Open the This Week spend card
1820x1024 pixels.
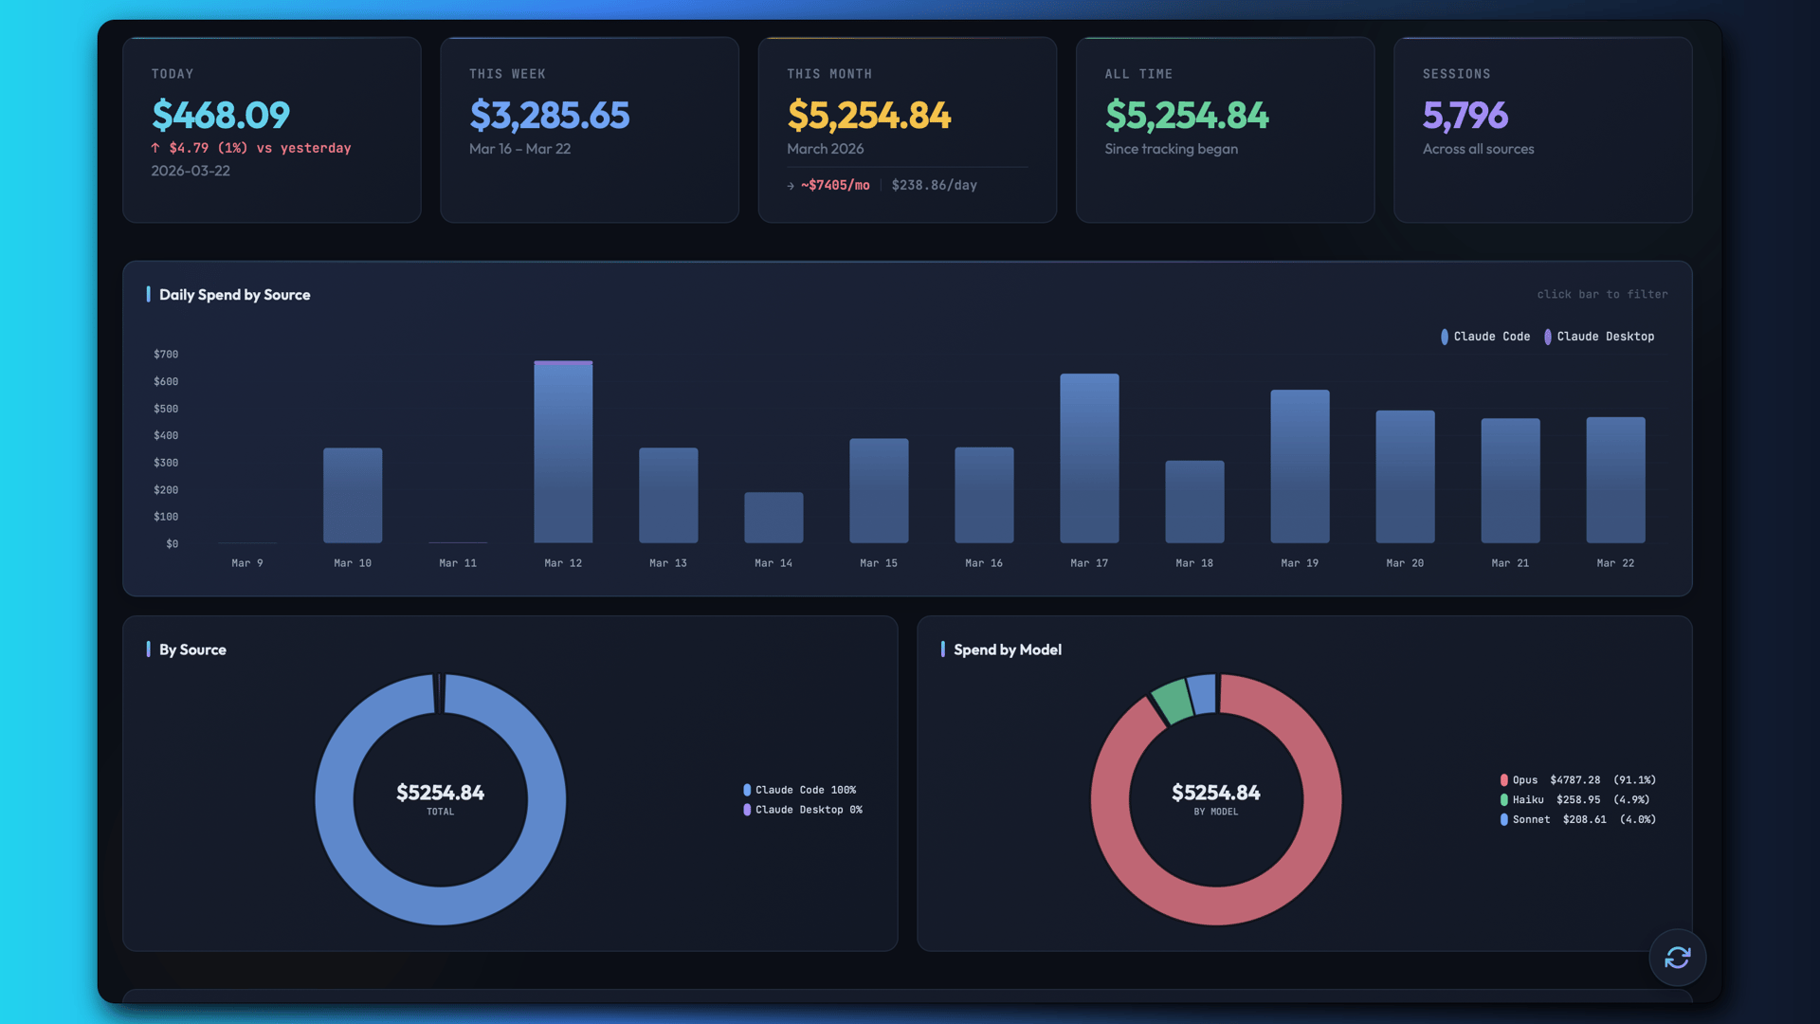tap(589, 130)
